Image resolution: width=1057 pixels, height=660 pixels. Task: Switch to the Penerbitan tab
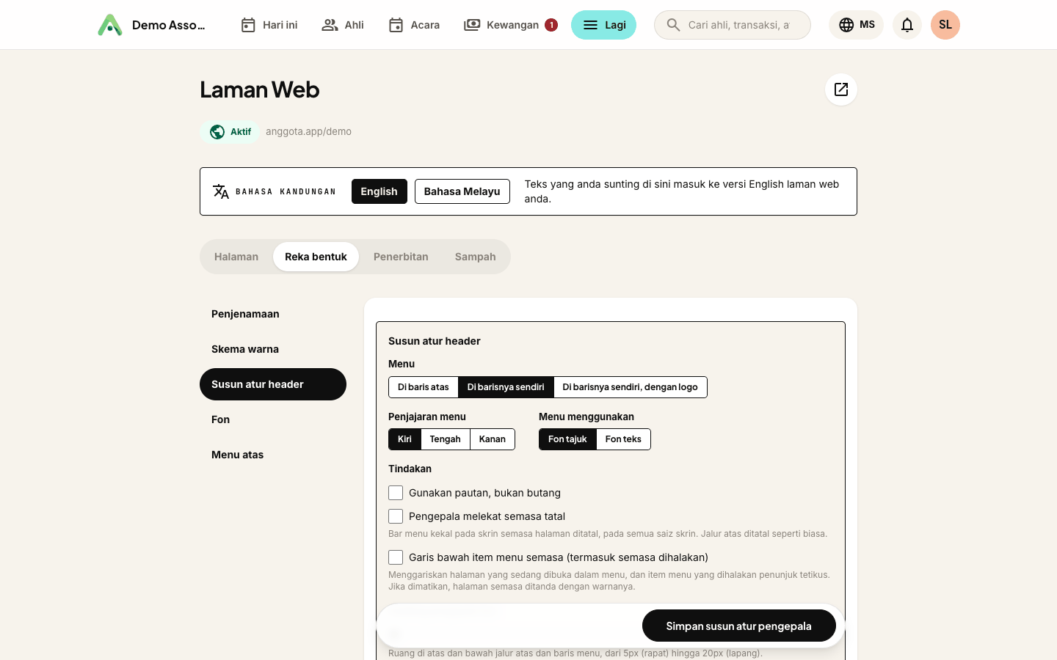401,257
